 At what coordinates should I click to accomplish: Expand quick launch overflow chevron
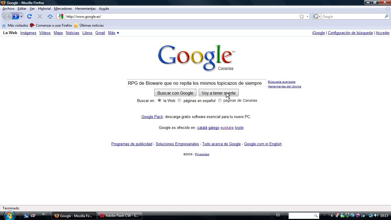click(x=44, y=214)
